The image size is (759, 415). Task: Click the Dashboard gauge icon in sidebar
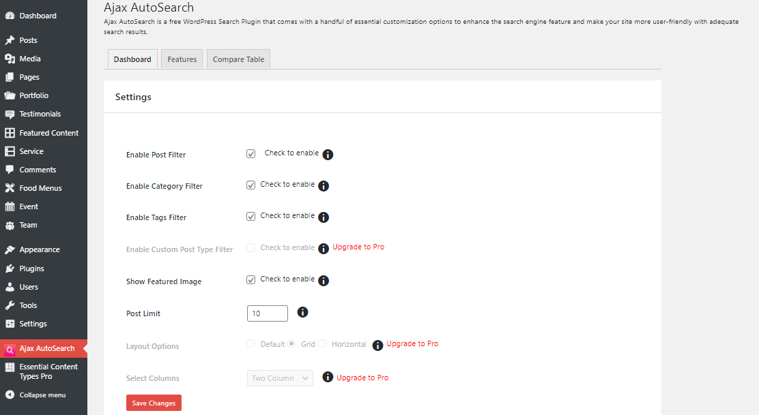(10, 16)
